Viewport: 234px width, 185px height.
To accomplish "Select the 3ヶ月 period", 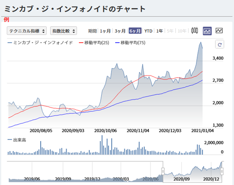I will point(120,31).
